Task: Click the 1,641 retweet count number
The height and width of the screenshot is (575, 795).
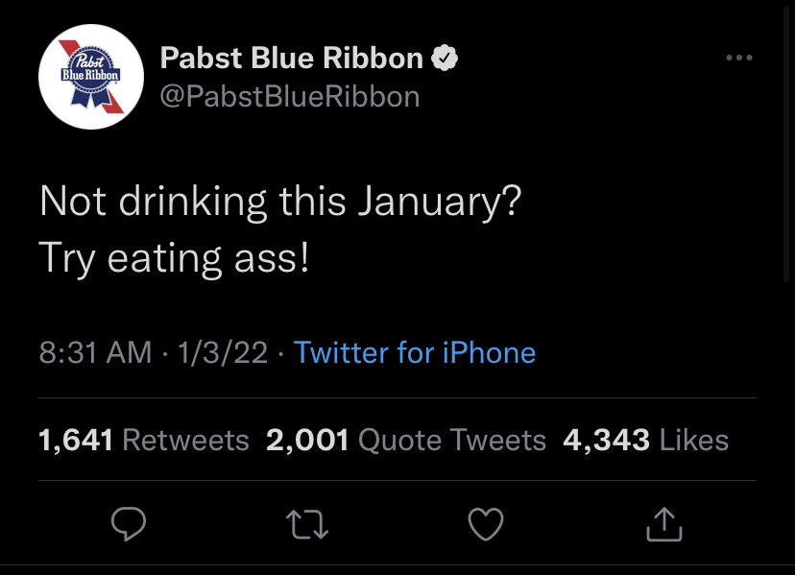Action: (76, 441)
